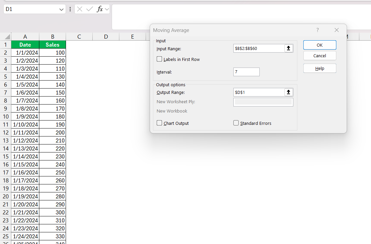371x244 pixels.
Task: Click OK in Moving Average dialog
Action: click(x=320, y=45)
